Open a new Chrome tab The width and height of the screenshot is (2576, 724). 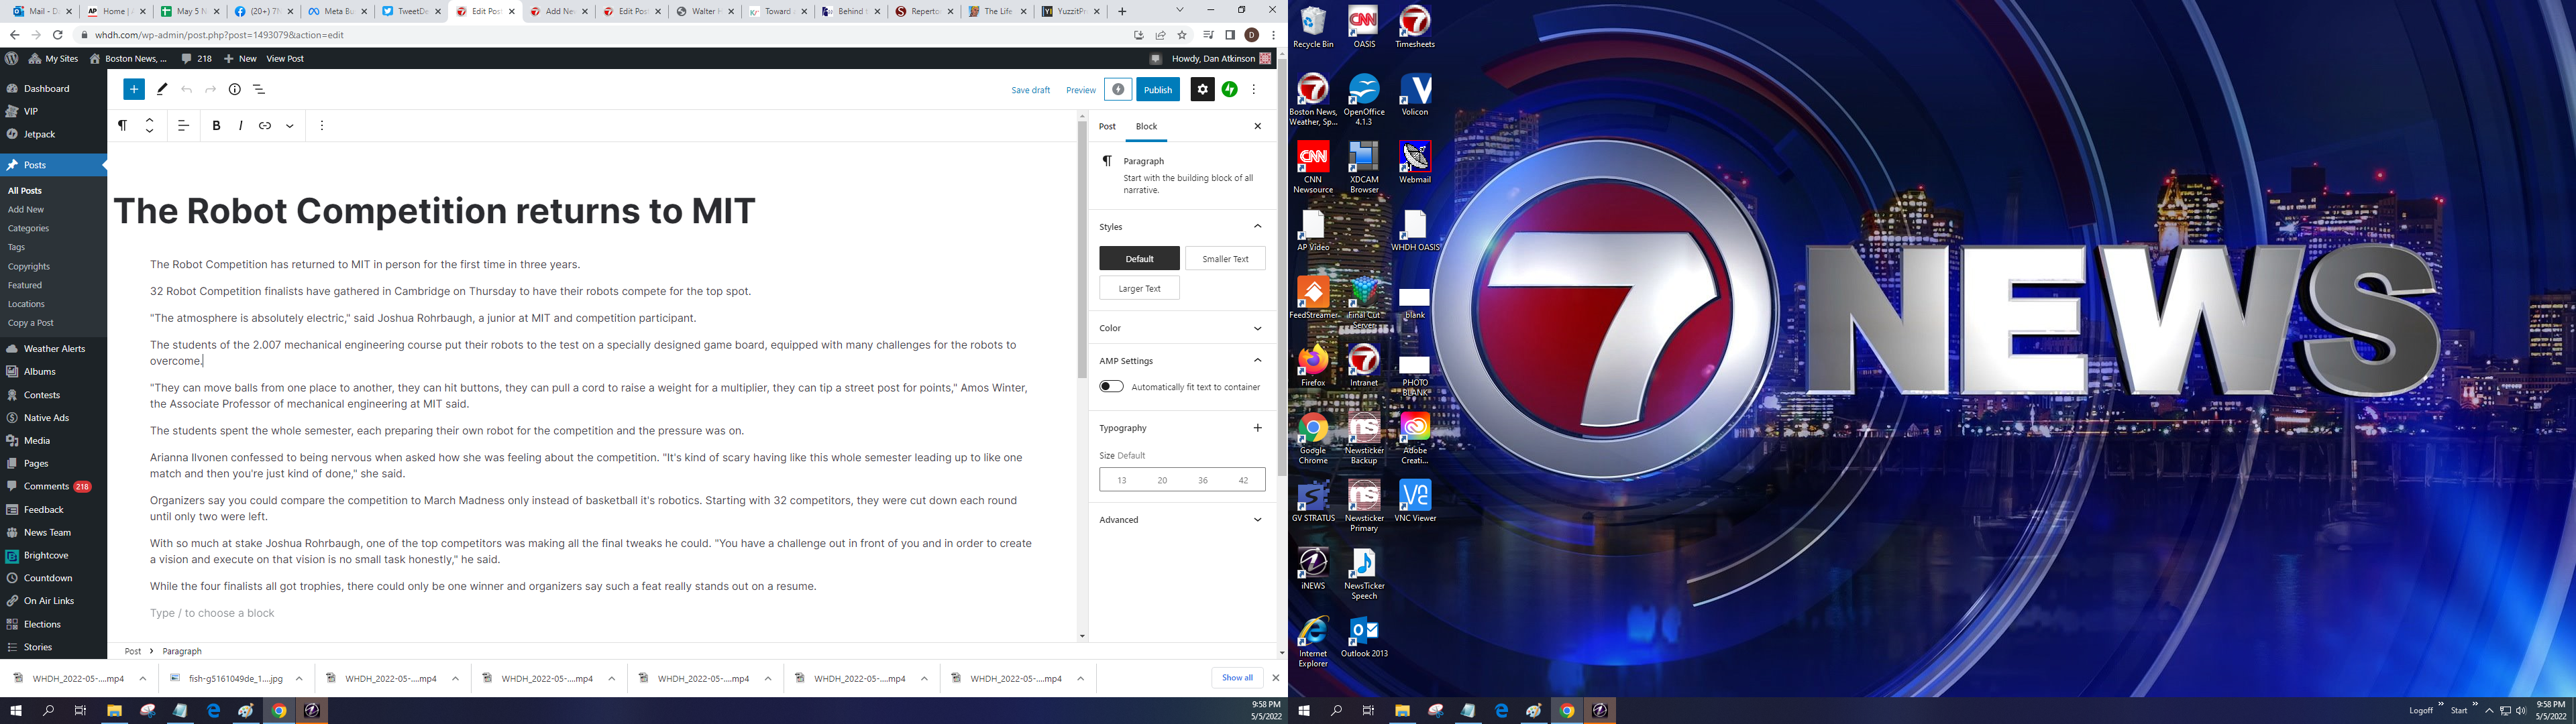[1122, 11]
